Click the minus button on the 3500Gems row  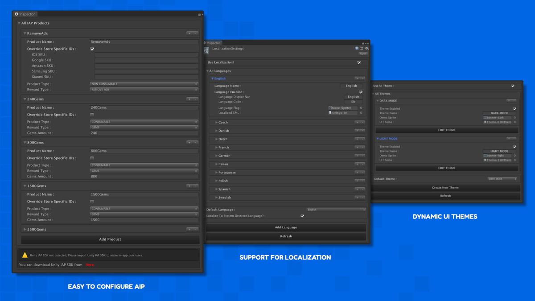pos(195,229)
